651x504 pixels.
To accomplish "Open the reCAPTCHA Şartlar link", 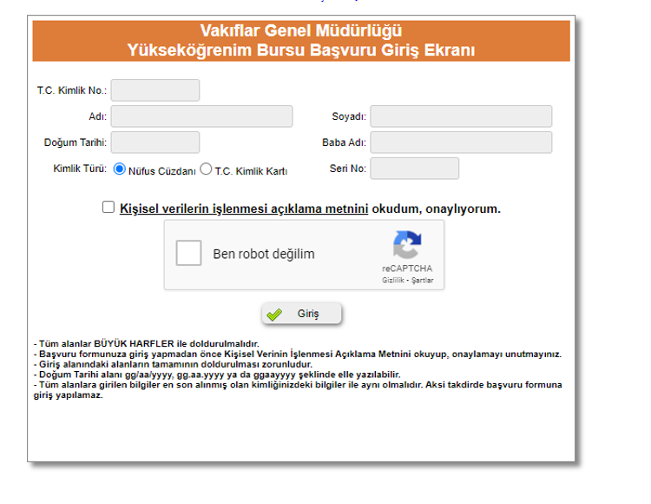I will click(421, 281).
